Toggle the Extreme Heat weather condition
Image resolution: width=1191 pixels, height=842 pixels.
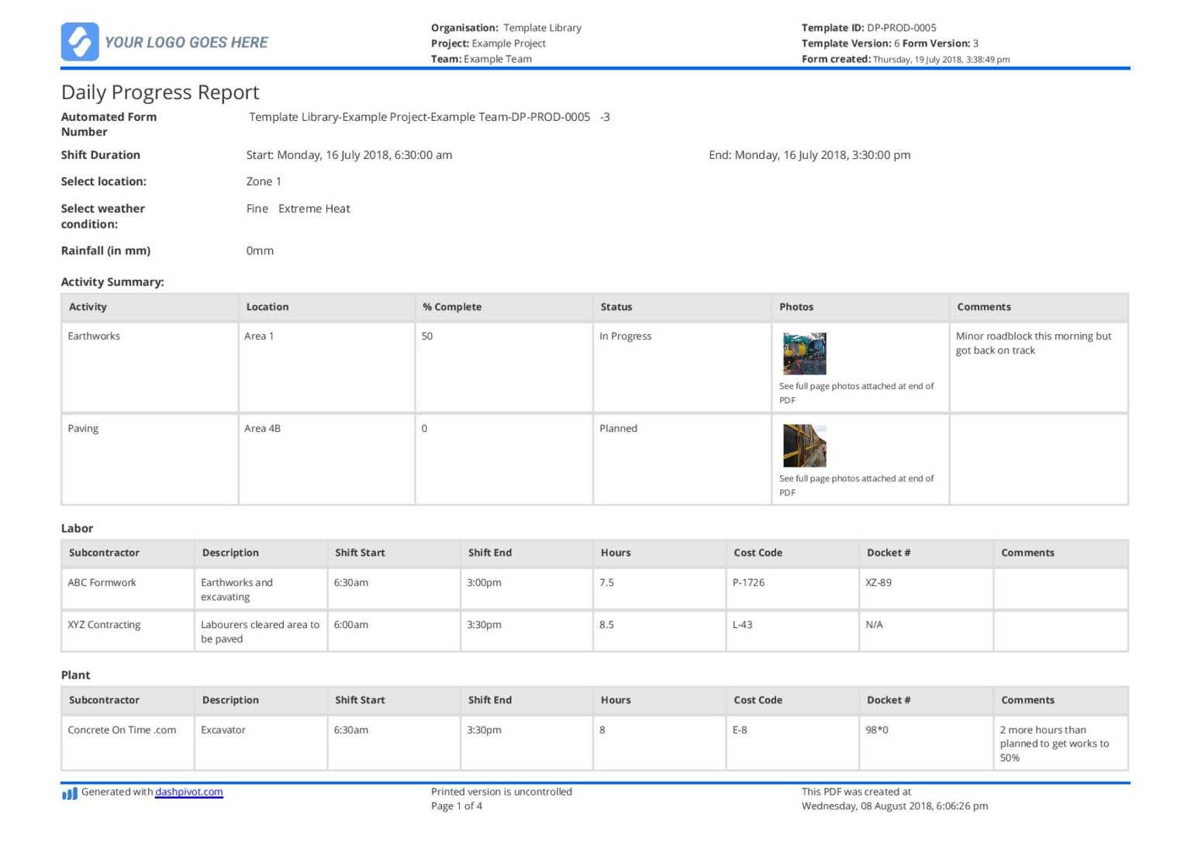coord(313,208)
